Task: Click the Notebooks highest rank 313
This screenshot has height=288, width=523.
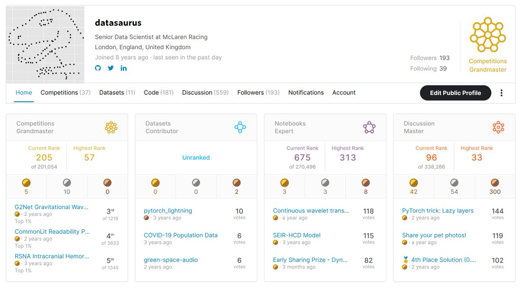Action: pos(348,157)
